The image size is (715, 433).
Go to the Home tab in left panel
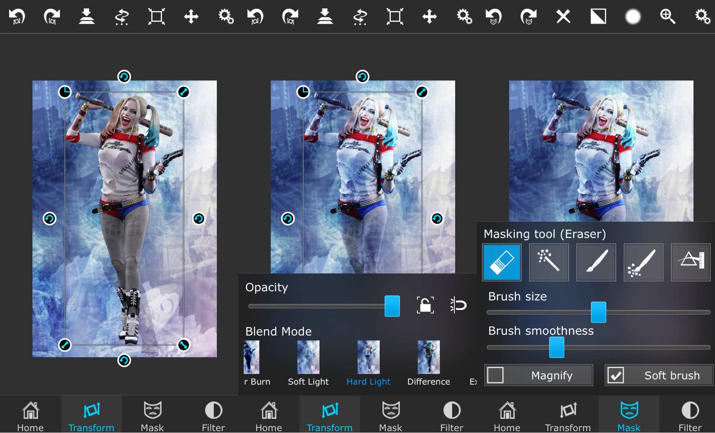click(x=31, y=416)
